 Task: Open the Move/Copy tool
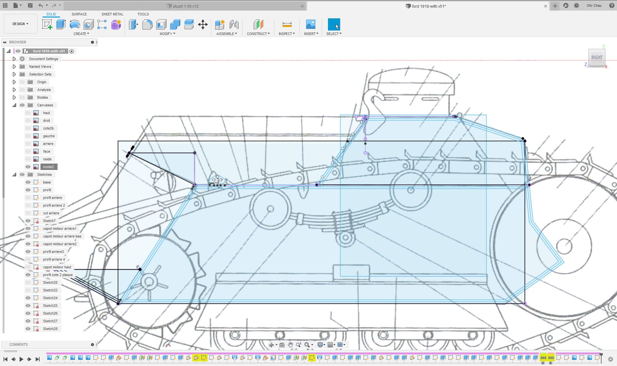coord(203,24)
